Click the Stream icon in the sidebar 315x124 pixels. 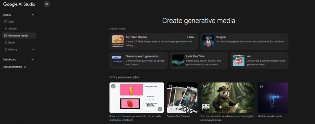pos(6,29)
